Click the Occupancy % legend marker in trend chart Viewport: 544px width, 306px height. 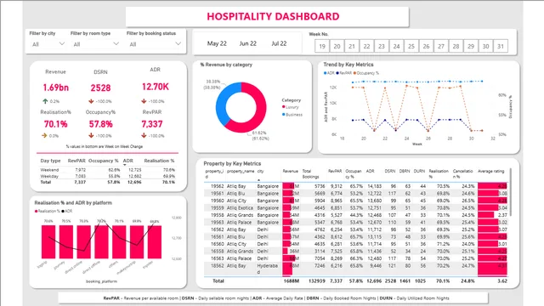tap(354, 73)
